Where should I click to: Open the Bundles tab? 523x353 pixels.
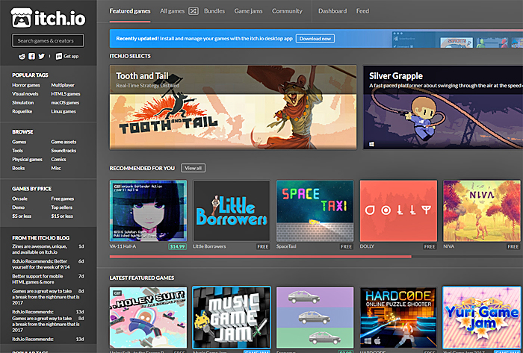pos(214,11)
